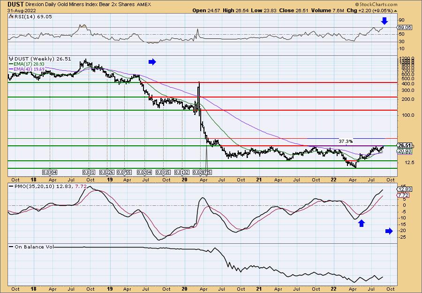The width and height of the screenshot is (422, 293).
Task: Click the 12.83 PMO value tag
Action: click(404, 189)
